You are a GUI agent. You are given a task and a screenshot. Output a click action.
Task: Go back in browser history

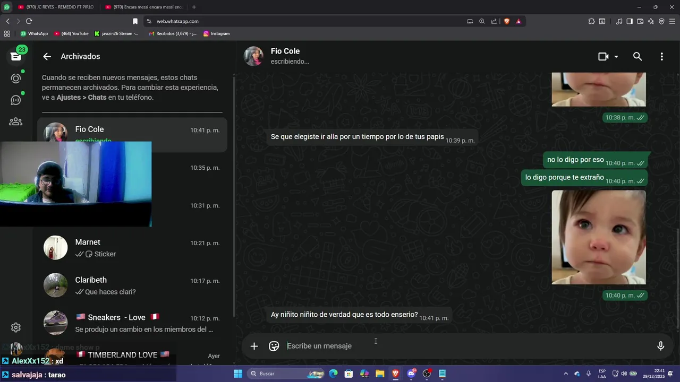(x=7, y=21)
